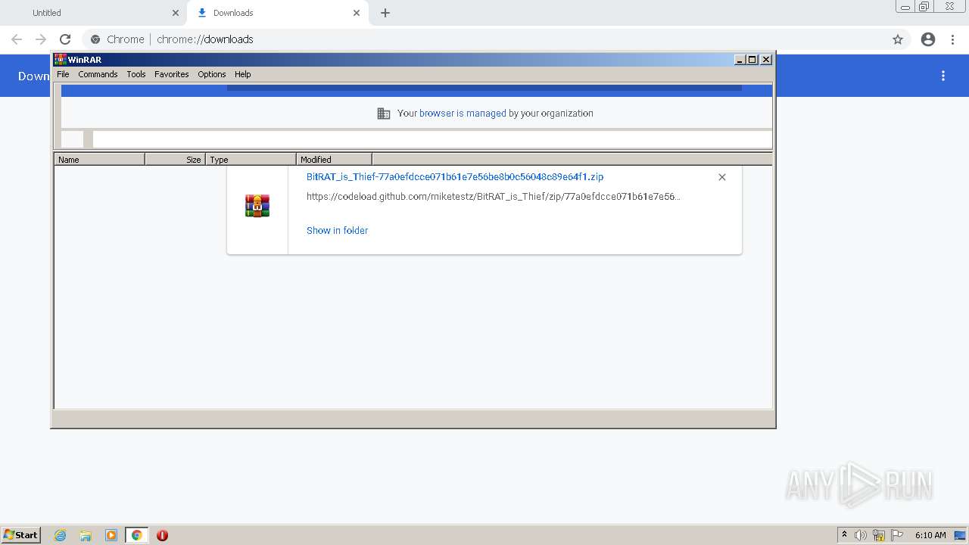Click Show desktop icon beside the clock
The height and width of the screenshot is (545, 969).
pos(960,535)
